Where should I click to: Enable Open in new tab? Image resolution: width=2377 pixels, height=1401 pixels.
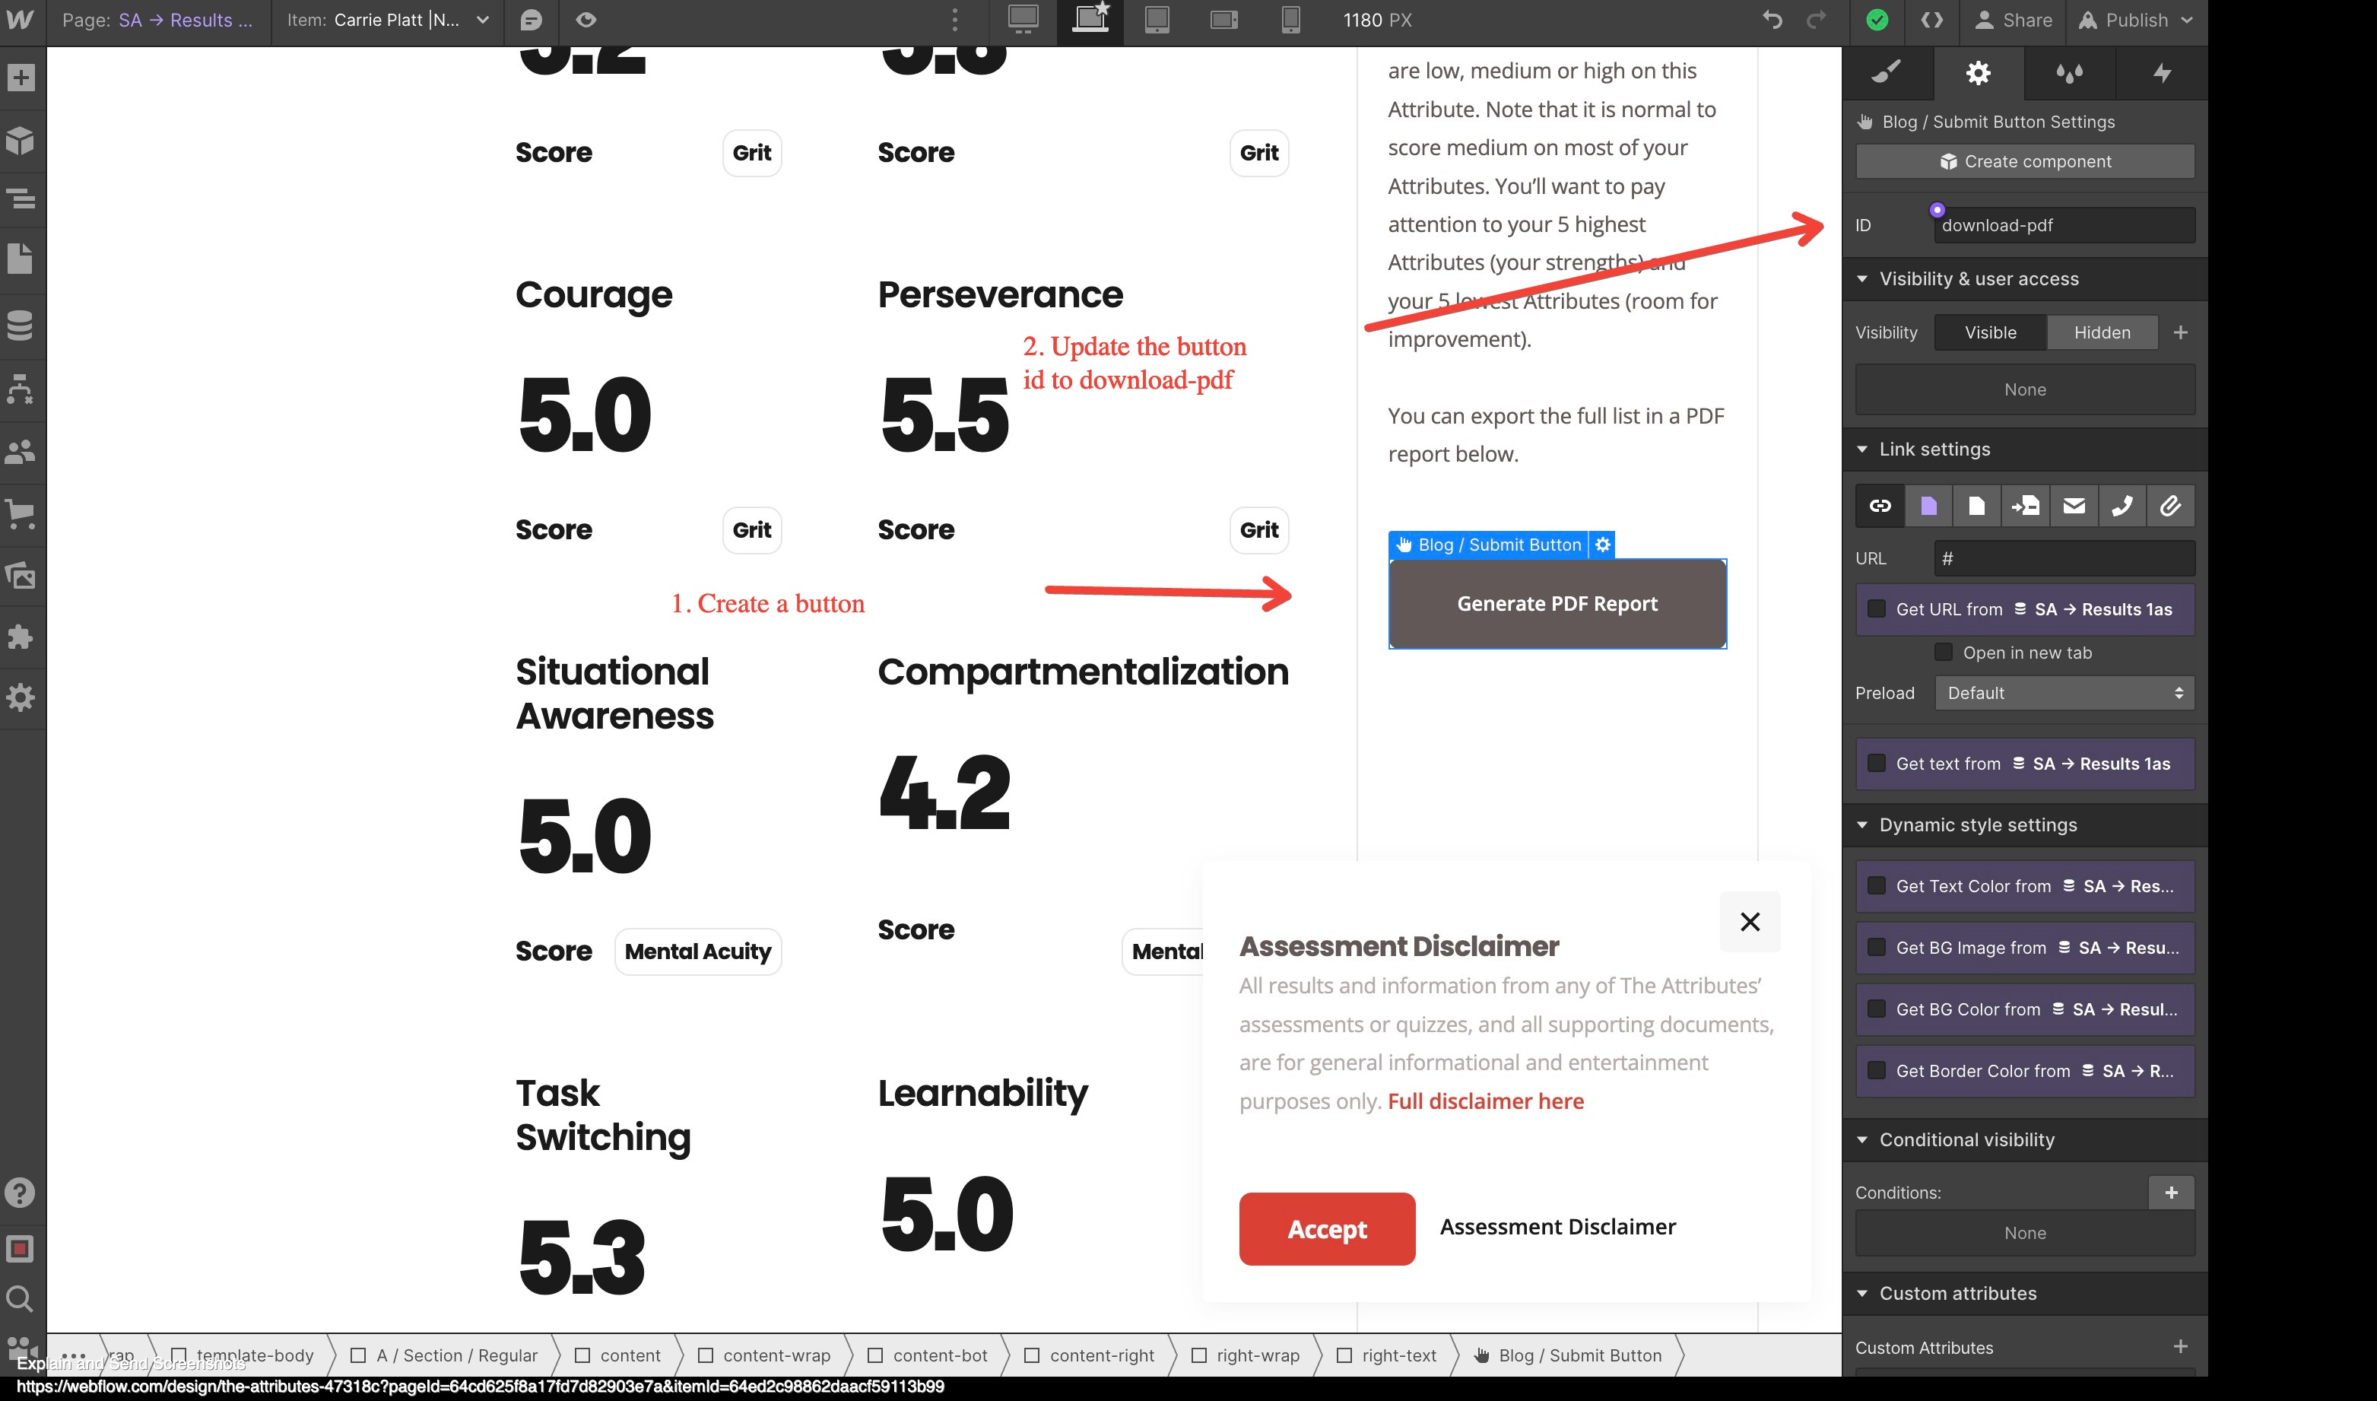1944,653
